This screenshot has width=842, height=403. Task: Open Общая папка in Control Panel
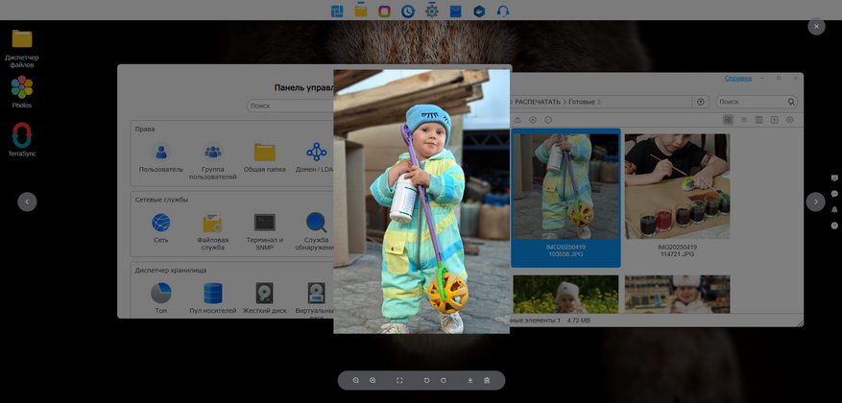click(x=265, y=157)
